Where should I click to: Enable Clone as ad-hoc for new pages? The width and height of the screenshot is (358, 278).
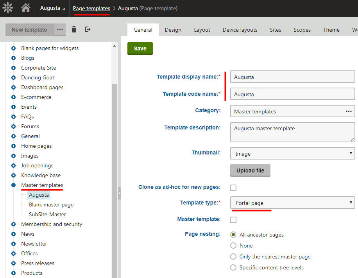(x=233, y=188)
